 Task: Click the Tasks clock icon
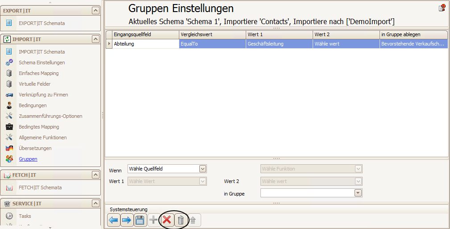tap(9, 216)
